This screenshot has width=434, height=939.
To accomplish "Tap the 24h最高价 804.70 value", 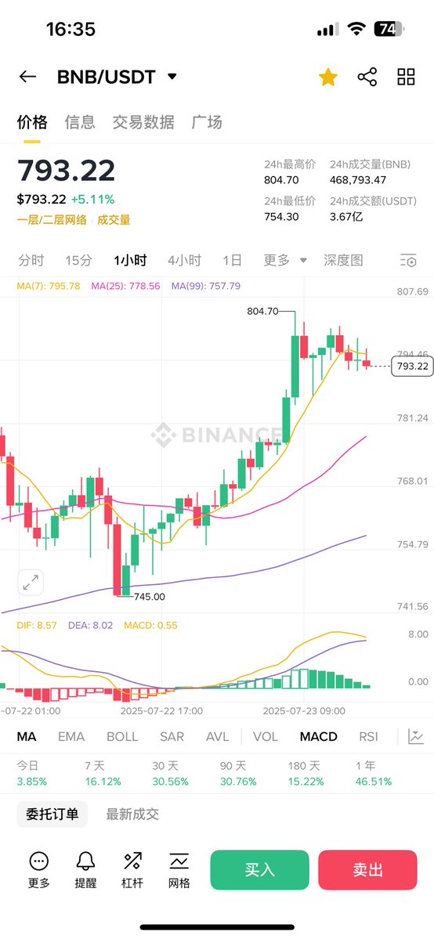I will click(282, 179).
